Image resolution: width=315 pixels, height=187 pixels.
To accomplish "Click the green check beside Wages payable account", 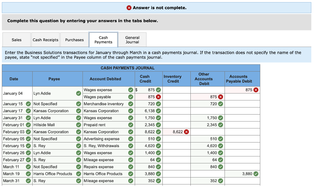I will (x=130, y=97).
